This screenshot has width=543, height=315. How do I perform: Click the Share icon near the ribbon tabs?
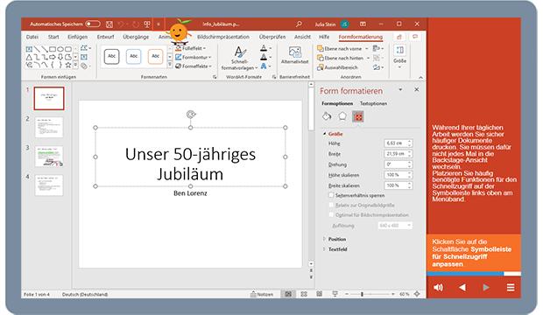[399, 37]
